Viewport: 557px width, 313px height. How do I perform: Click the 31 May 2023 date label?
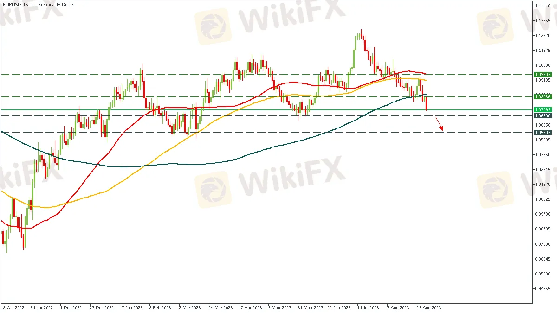(310, 307)
